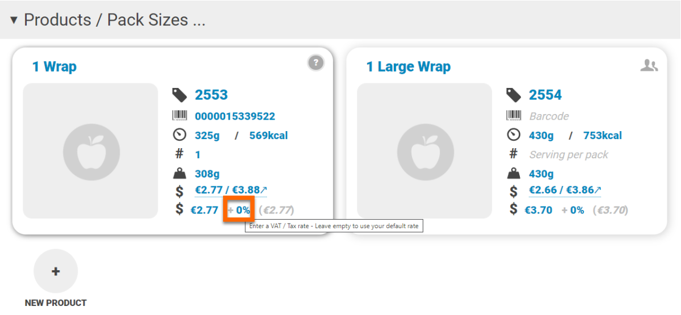Click the empty Barcode field on 1 Large Wrap

click(549, 116)
